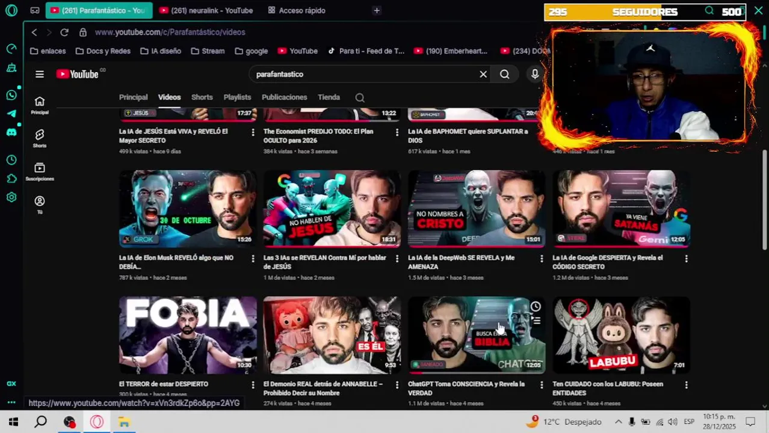The height and width of the screenshot is (433, 769).
Task: Add ChatGPT video to Watch Later
Action: pyautogui.click(x=536, y=307)
